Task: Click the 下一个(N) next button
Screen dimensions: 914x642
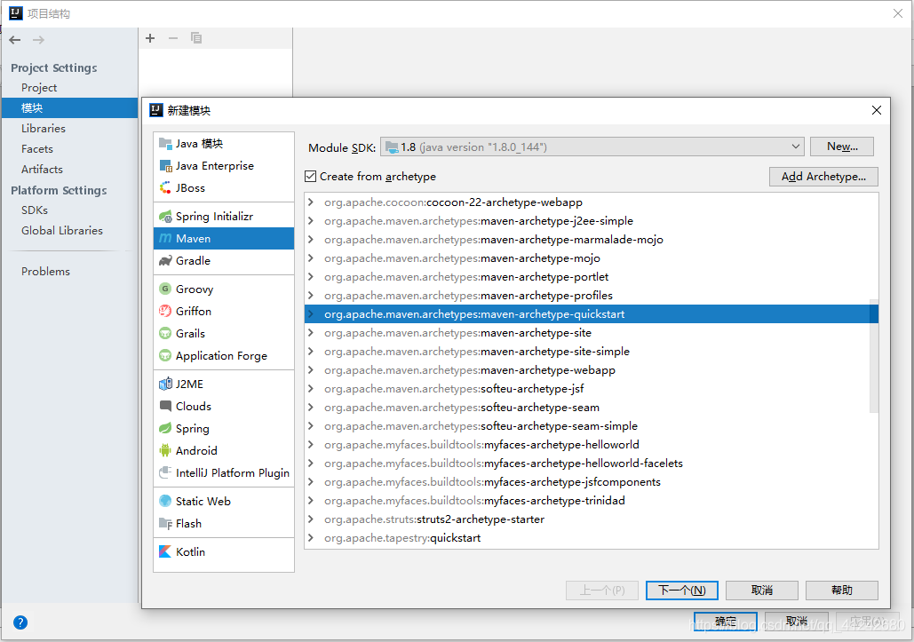Action: pyautogui.click(x=682, y=590)
